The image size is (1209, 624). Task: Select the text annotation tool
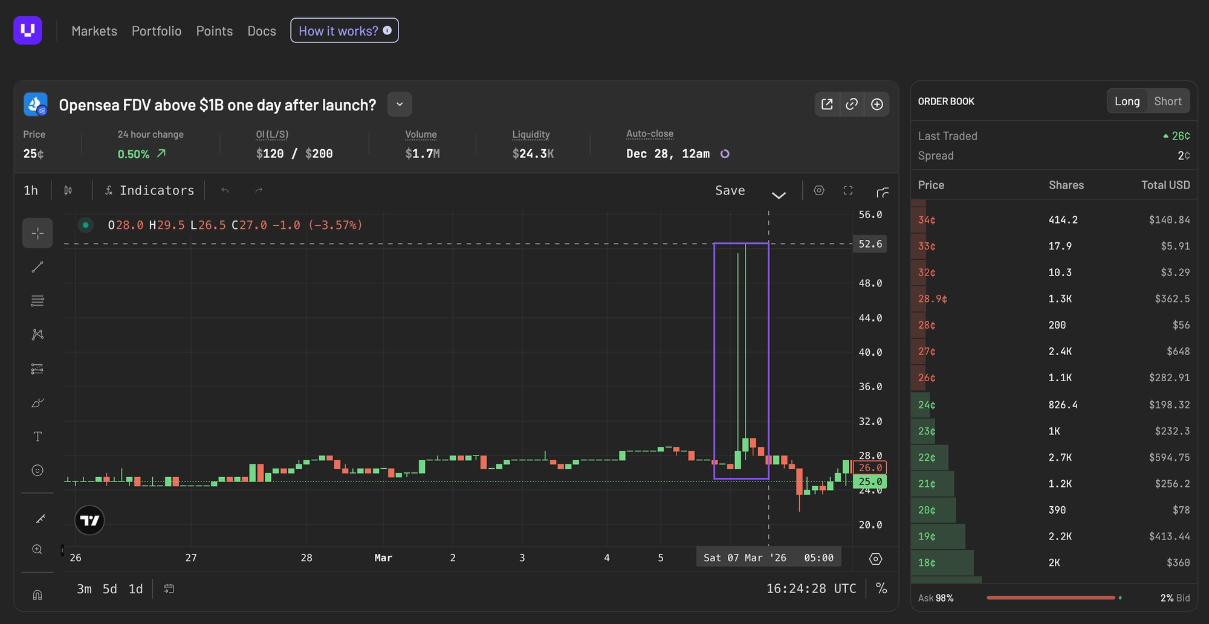tap(37, 437)
